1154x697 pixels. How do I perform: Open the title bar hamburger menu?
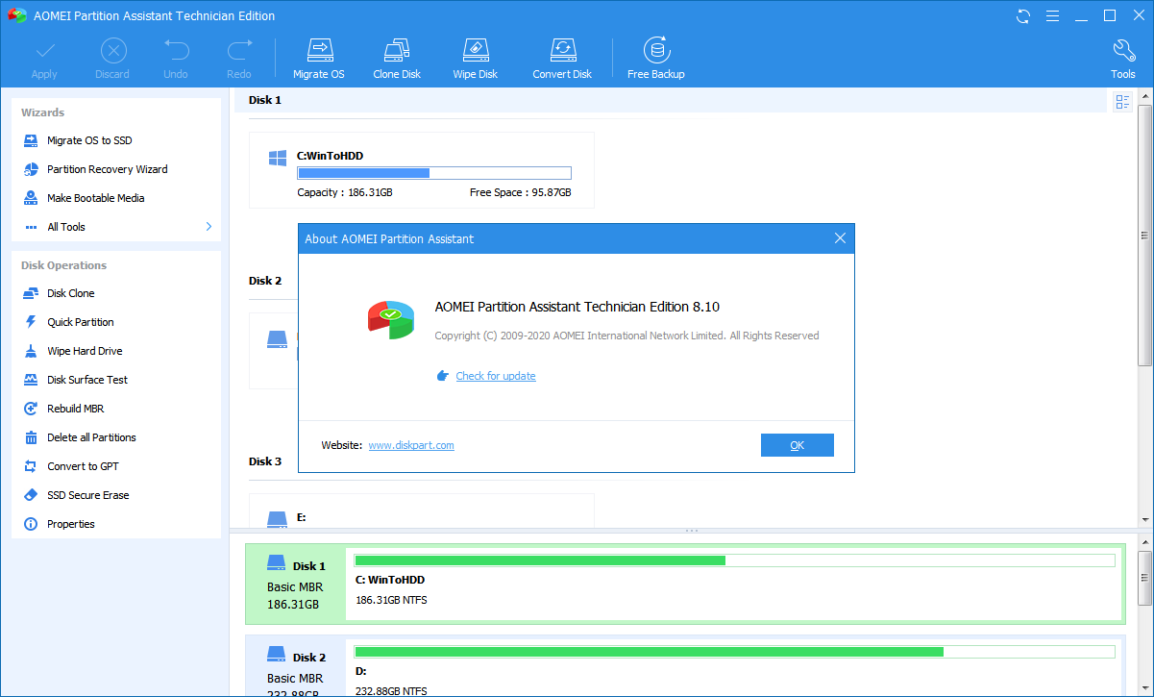[1052, 15]
